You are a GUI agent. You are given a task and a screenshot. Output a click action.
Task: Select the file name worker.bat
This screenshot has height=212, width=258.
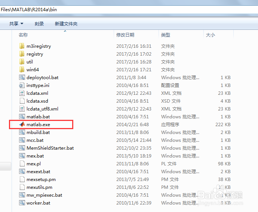(x=39, y=203)
